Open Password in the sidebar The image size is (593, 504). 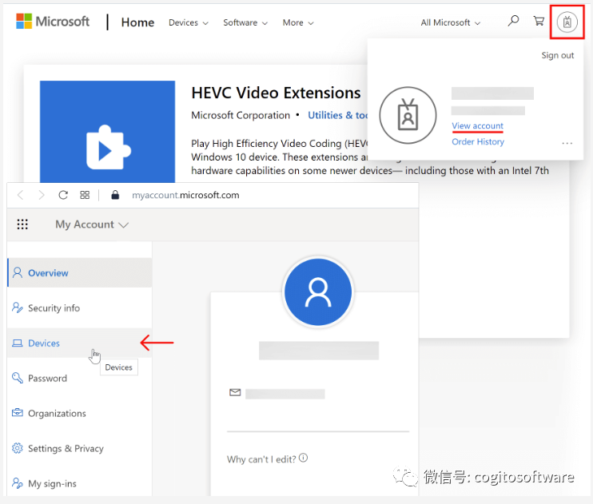coord(79,378)
